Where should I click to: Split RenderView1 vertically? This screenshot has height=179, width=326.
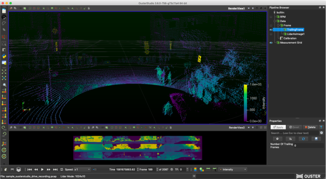[x=253, y=8]
